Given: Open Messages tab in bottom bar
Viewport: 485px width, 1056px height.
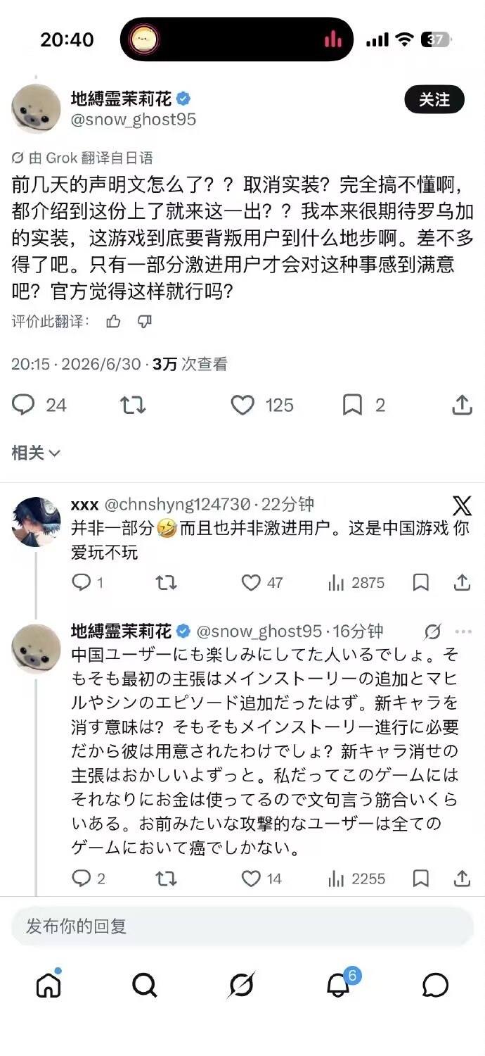Looking at the screenshot, I should pyautogui.click(x=435, y=986).
